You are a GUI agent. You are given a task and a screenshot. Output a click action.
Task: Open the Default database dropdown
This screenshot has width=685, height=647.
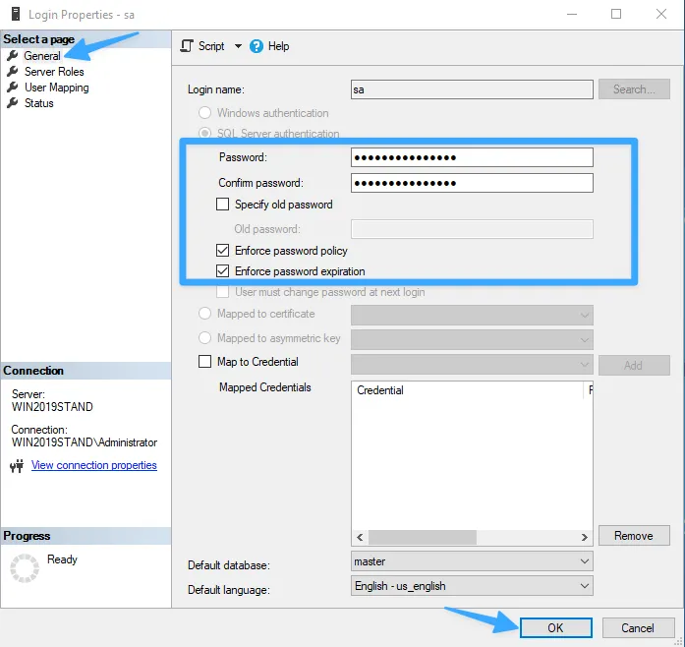[x=585, y=561]
